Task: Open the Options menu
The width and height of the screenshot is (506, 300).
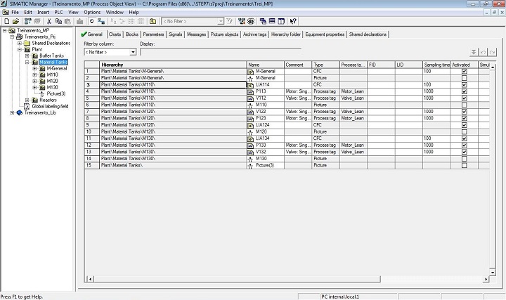Action: pos(92,12)
